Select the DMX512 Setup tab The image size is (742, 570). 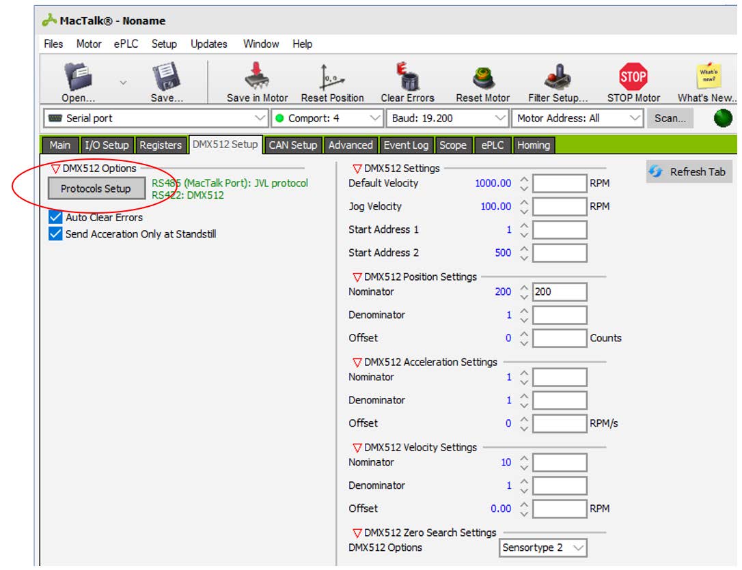click(225, 144)
